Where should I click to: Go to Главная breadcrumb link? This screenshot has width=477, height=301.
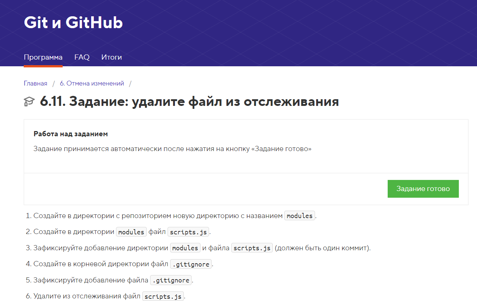coord(36,83)
